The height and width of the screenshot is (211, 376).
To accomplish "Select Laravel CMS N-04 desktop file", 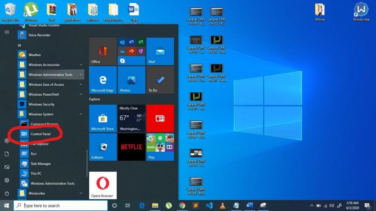I will pos(196,186).
